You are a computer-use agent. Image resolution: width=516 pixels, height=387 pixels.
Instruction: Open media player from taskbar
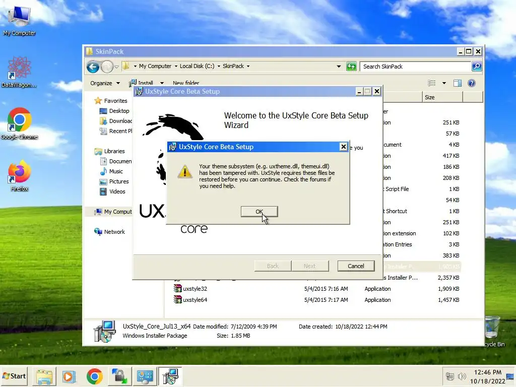click(x=69, y=376)
